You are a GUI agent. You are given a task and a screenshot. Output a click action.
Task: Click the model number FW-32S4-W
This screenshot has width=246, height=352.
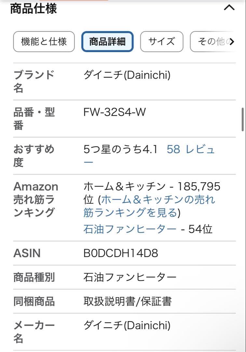pos(114,112)
